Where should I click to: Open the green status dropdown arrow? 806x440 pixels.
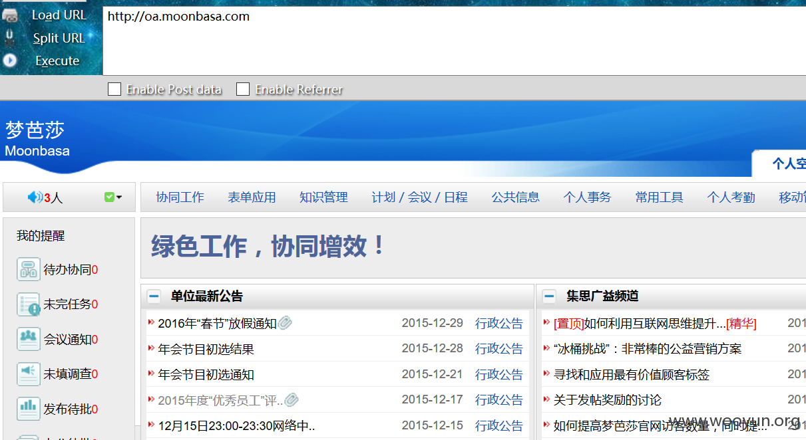(x=119, y=197)
